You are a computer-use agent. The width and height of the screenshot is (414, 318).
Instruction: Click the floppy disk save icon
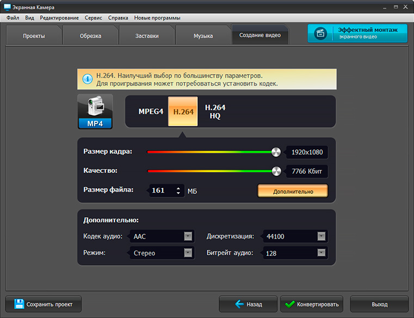click(x=19, y=304)
